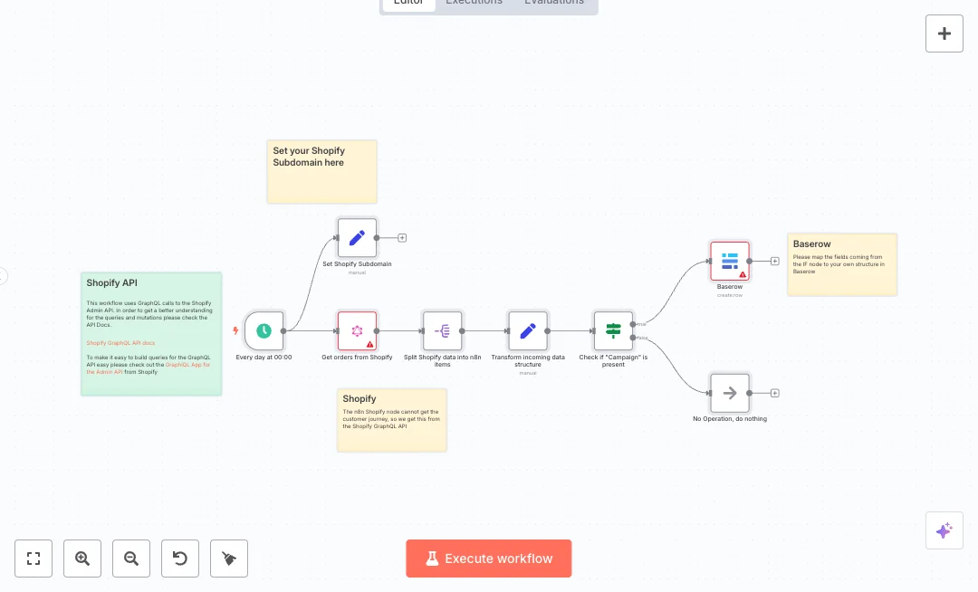Viewport: 978px width, 592px height.
Task: Switch to the Executions tab
Action: (474, 3)
